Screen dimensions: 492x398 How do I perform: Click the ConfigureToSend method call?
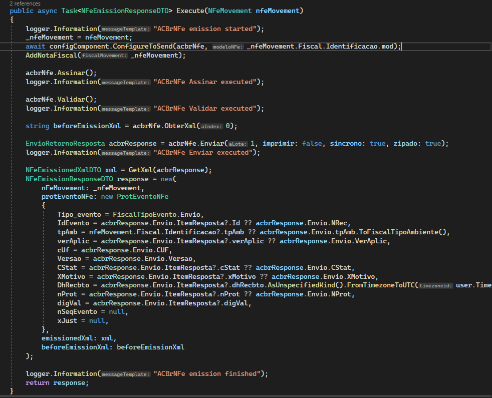pos(143,47)
